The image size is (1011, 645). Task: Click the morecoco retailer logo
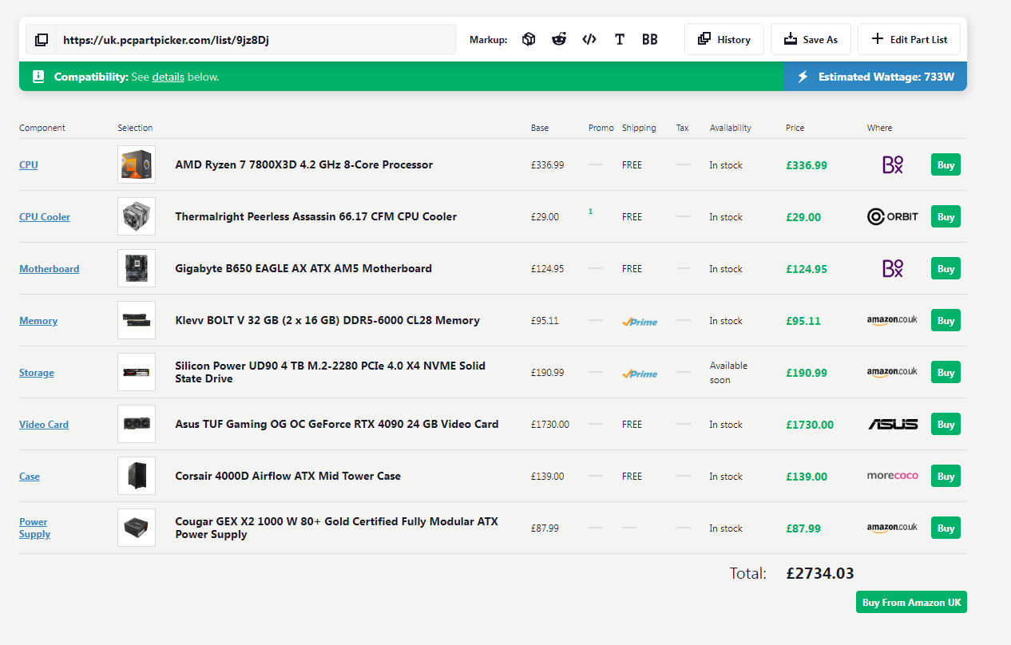point(893,476)
